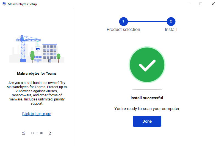
Task: Go to the previous promo slide arrow
Action: tap(24, 133)
